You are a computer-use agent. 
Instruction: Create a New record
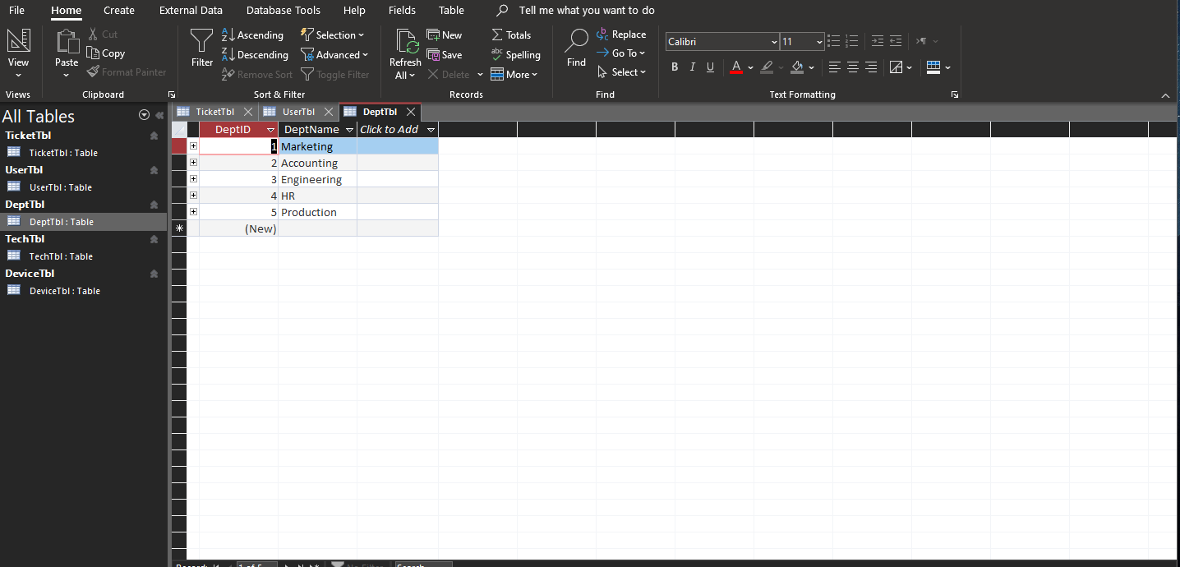(445, 35)
